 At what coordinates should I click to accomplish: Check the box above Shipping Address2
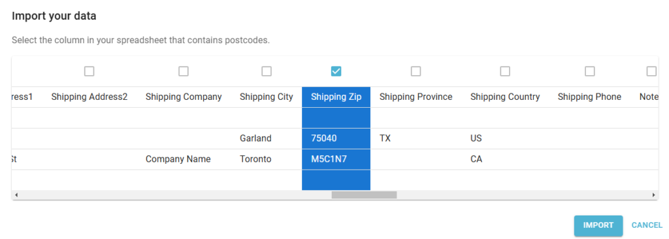click(x=89, y=71)
